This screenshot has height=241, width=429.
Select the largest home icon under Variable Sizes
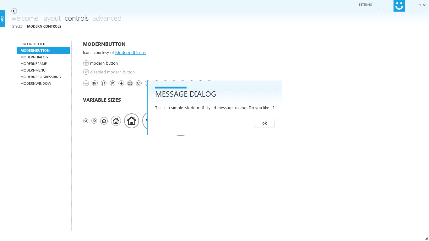pos(131,121)
